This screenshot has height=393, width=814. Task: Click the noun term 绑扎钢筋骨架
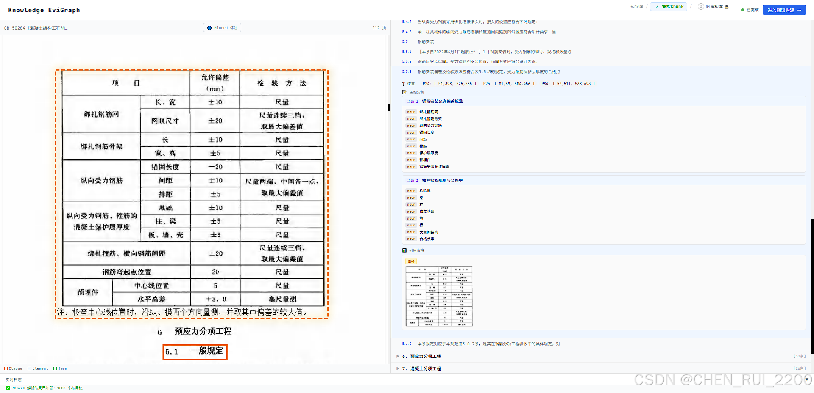coord(431,119)
